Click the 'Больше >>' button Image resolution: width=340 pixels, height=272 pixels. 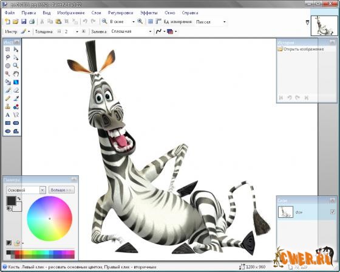coord(61,190)
